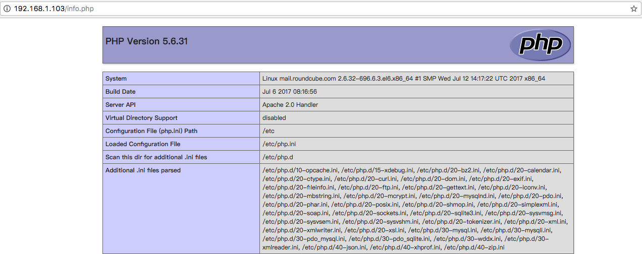Click /etc/php.d/30-pdo_mysql.ini entry
This screenshot has width=642, height=254.
tap(304, 239)
